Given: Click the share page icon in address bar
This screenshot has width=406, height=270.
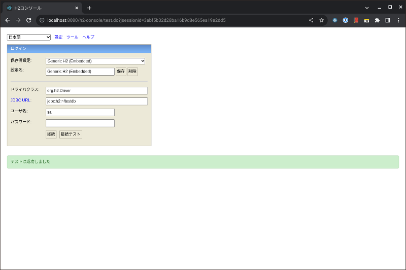Looking at the screenshot, I should (x=311, y=20).
